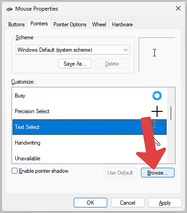Image resolution: width=187 pixels, height=213 pixels.
Task: Switch to the Wheel tab
Action: pyautogui.click(x=99, y=24)
